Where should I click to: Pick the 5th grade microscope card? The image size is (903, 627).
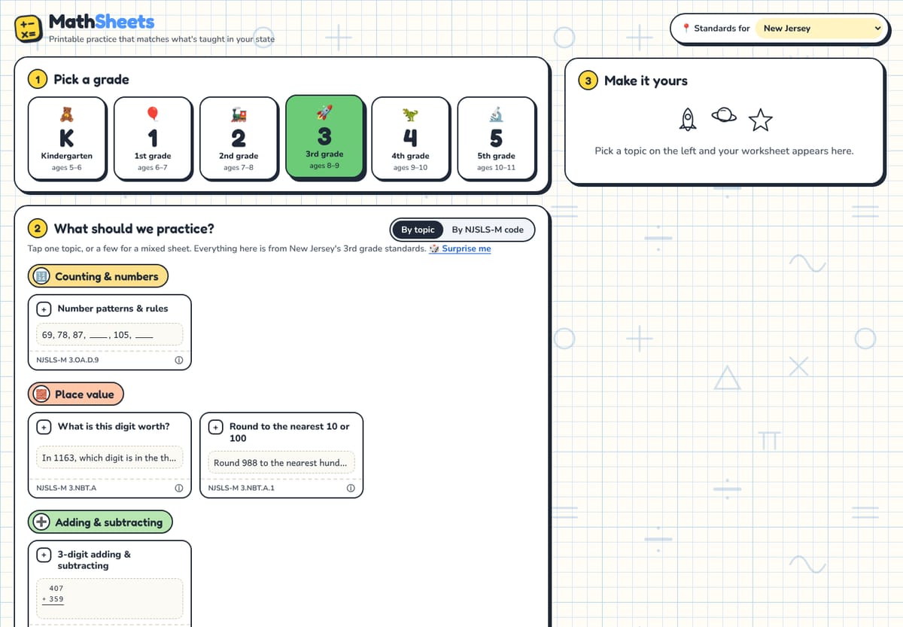point(496,138)
